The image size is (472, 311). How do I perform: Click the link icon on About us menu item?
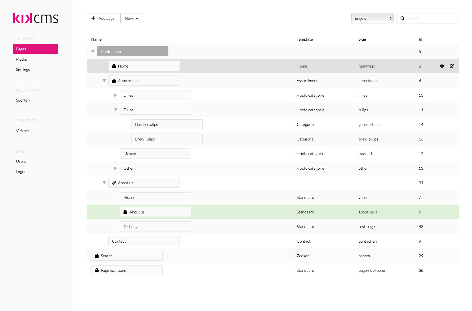pos(114,183)
